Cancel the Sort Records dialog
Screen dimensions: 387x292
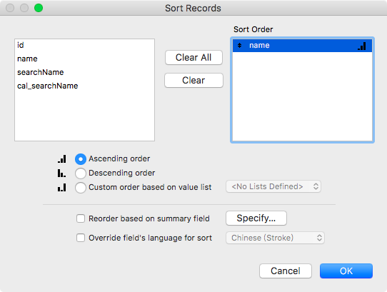(286, 271)
